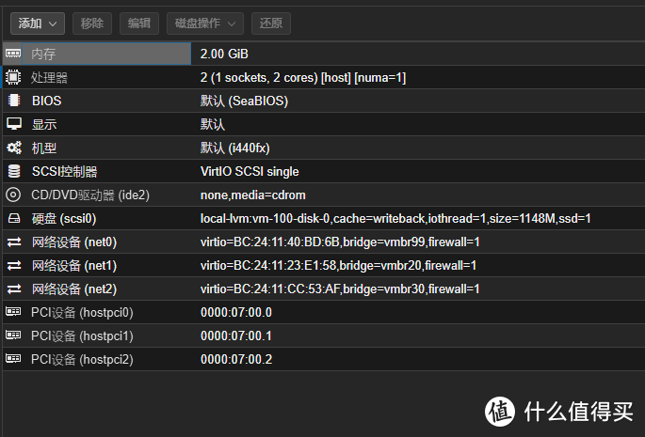Click the database icon beside SCSI控制器
This screenshot has height=437, width=645.
pyautogui.click(x=14, y=171)
